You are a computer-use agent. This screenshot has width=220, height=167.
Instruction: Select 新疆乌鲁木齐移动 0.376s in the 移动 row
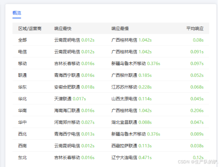coord(136,63)
